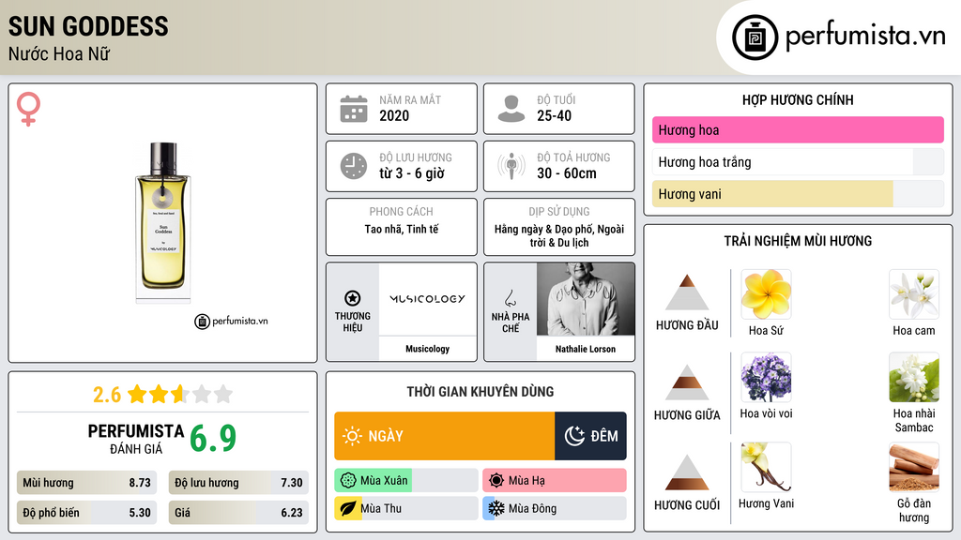Click the Sun Goddess perfume bottle image
961x540 pixels.
click(162, 223)
